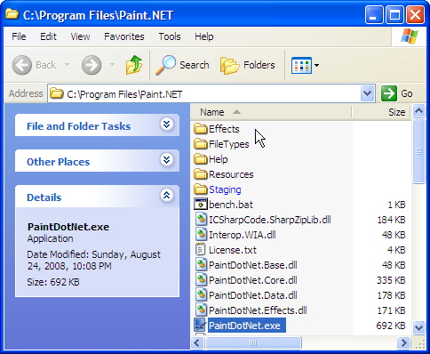Select PaintDotNet.Effects.dll file icon
The width and height of the screenshot is (430, 354).
(x=201, y=310)
